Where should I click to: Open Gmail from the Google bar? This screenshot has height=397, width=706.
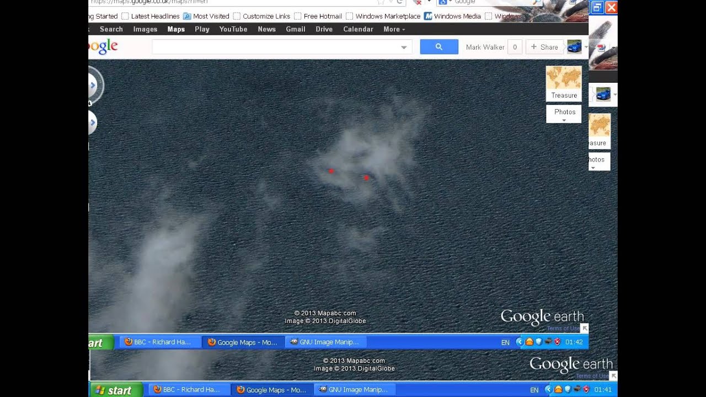click(296, 29)
